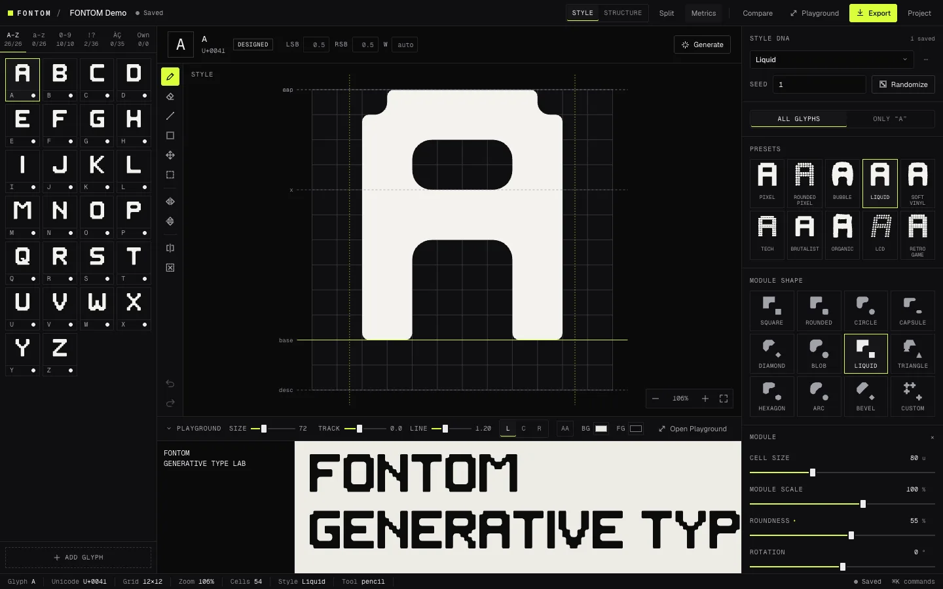Screen dimensions: 943x589
Task: Fit canvas to screen
Action: point(724,399)
